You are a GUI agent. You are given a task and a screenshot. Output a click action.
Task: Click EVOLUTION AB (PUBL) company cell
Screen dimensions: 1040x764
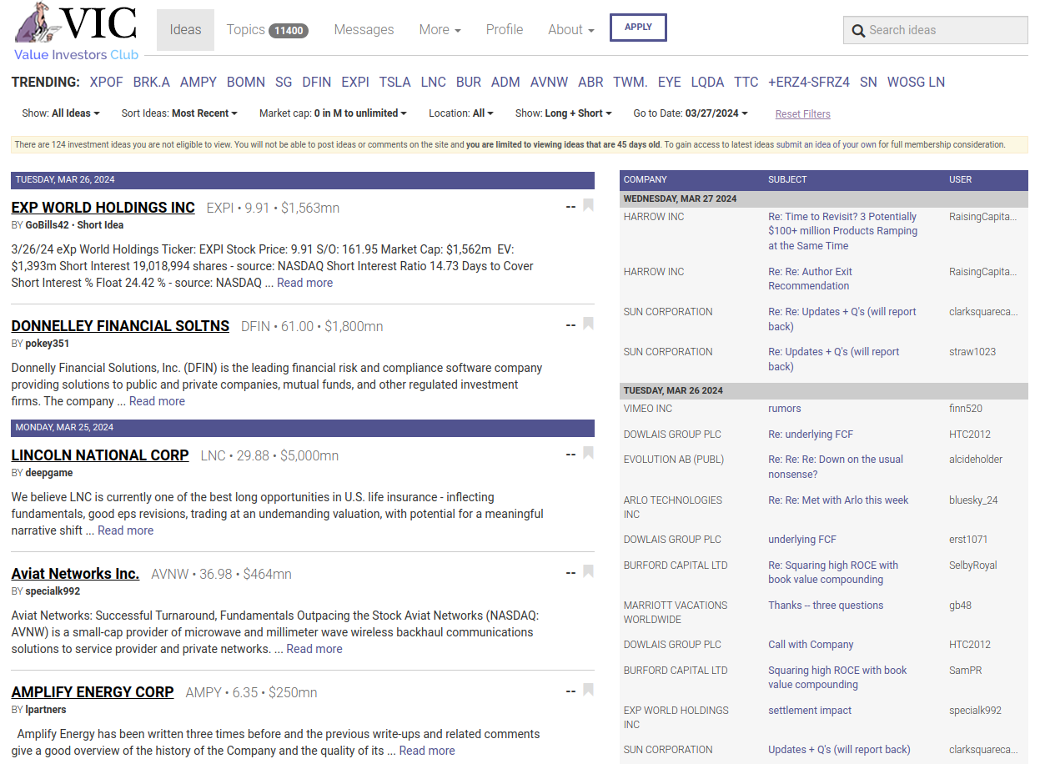coord(674,460)
